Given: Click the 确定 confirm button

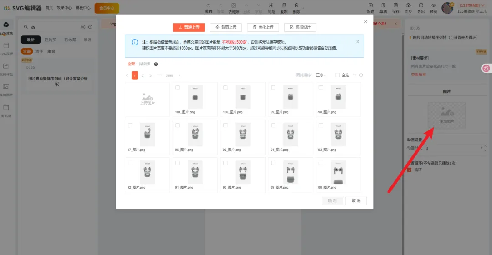Looking at the screenshot, I should (x=332, y=201).
